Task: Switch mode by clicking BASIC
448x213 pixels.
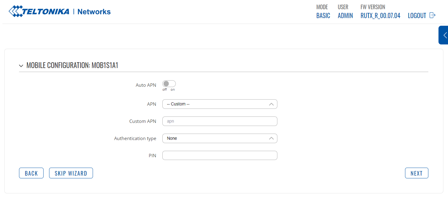Action: tap(323, 16)
